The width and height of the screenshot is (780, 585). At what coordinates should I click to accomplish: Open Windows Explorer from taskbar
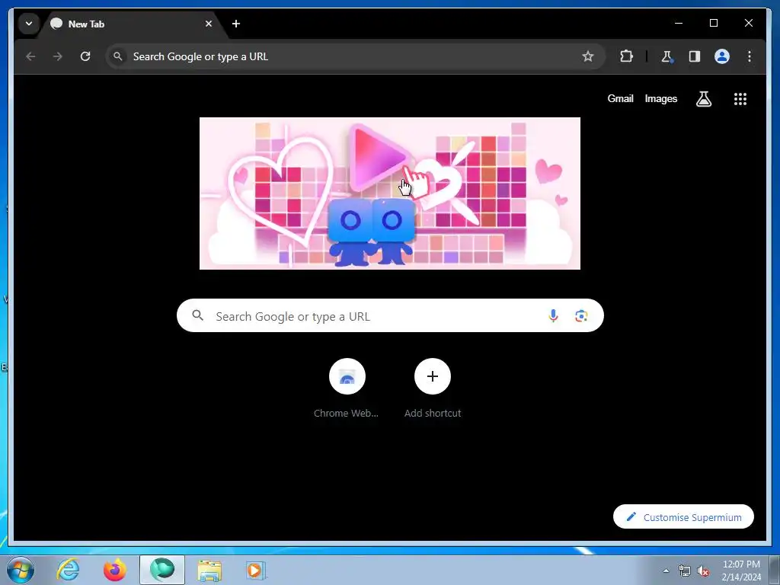(209, 570)
